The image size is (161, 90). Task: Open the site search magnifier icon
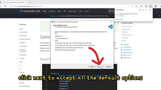[110, 11]
